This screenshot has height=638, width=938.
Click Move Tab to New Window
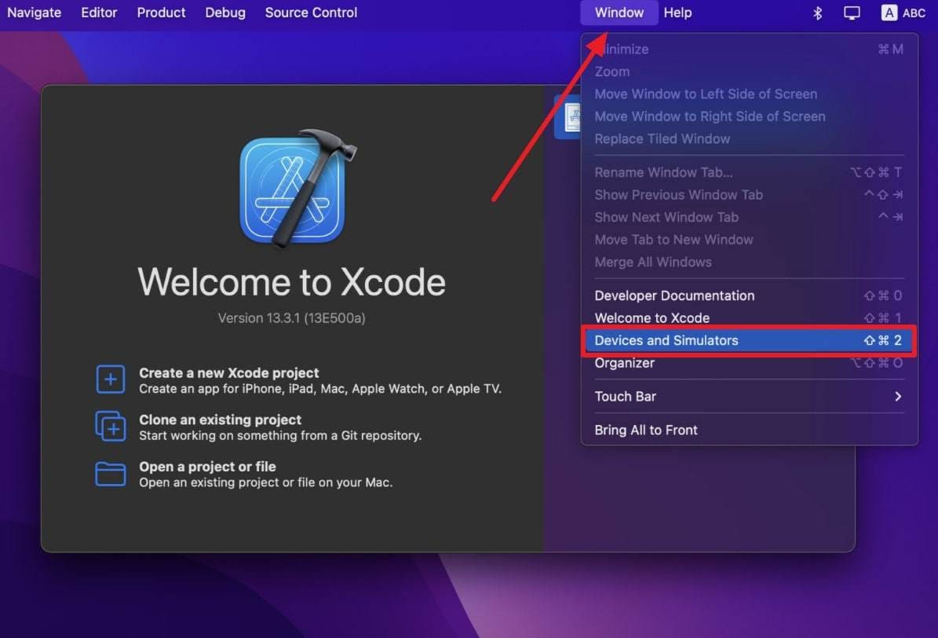pyautogui.click(x=749, y=240)
